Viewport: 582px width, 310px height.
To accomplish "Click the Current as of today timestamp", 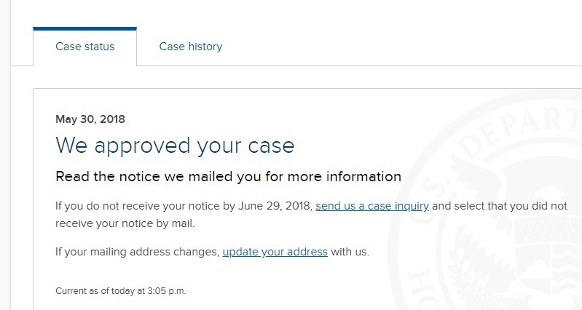I will (121, 291).
